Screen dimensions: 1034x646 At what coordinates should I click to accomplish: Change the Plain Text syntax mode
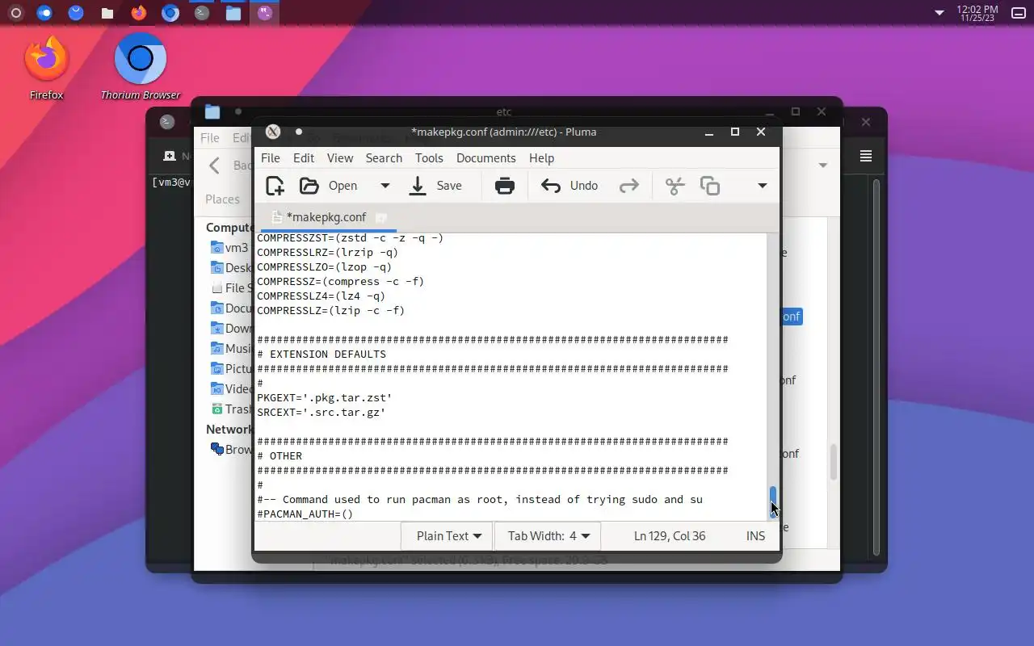(x=448, y=535)
